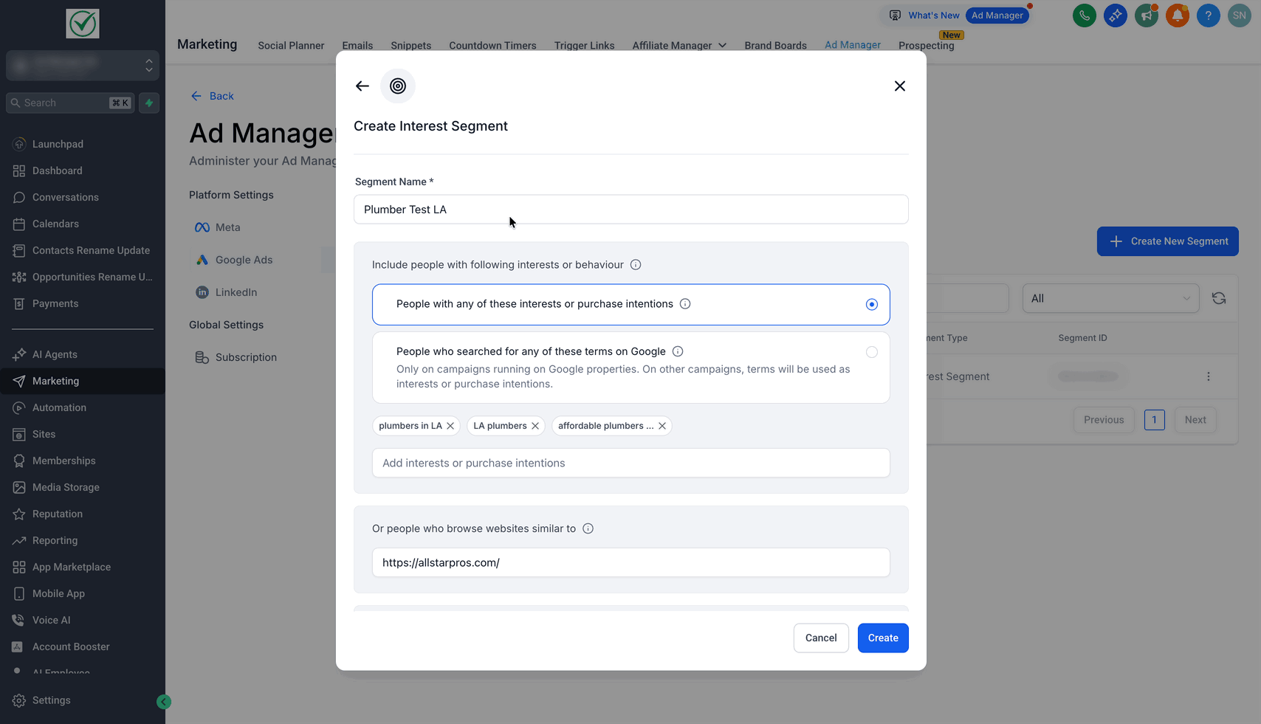The height and width of the screenshot is (724, 1261).
Task: Select "People with any of these interests" radio option
Action: (872, 305)
